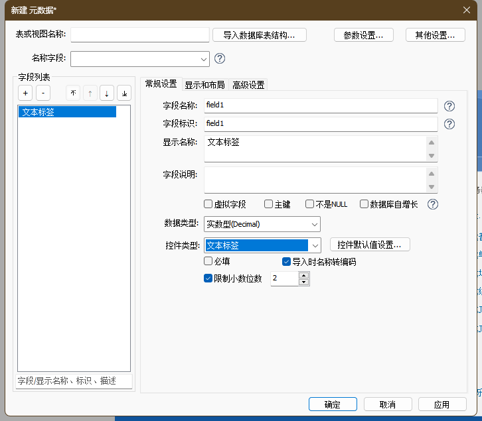Move the selected field down one position
This screenshot has height=421, width=482.
[107, 93]
